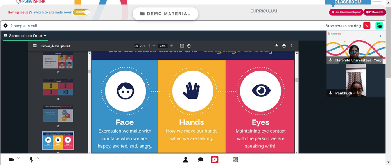This screenshot has width=391, height=165.
Task: Click the Eyes icon on the slide
Action: [x=261, y=91]
